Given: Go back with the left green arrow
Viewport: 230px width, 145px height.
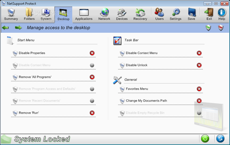Looking at the screenshot, I should click(x=5, y=27).
